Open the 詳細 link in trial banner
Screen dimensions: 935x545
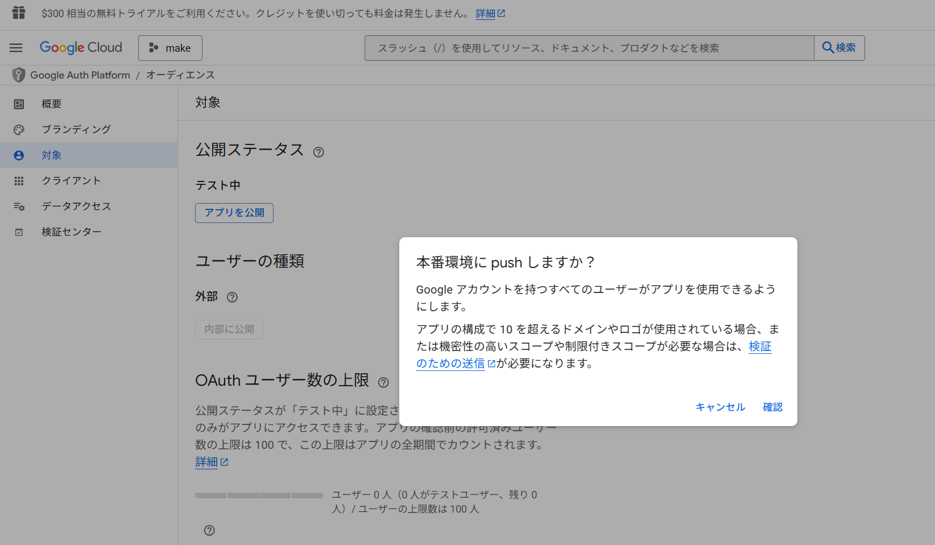[490, 13]
